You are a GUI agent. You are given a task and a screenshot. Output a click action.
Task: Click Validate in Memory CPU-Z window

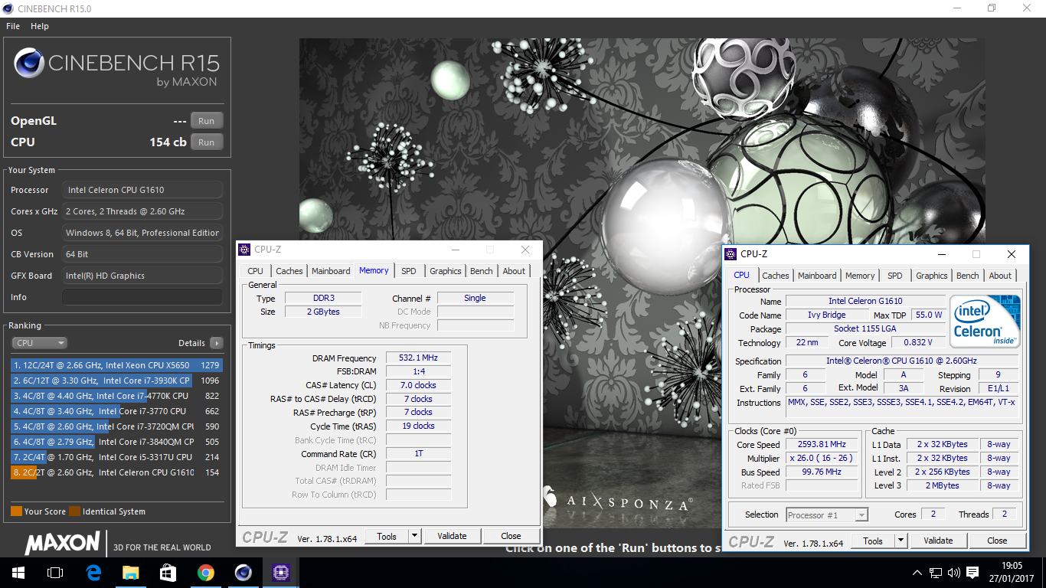pyautogui.click(x=452, y=536)
